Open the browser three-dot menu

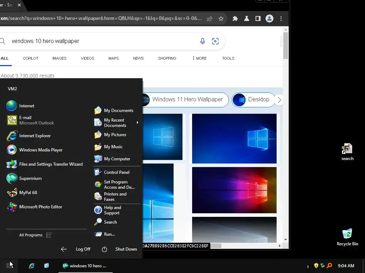(281, 18)
